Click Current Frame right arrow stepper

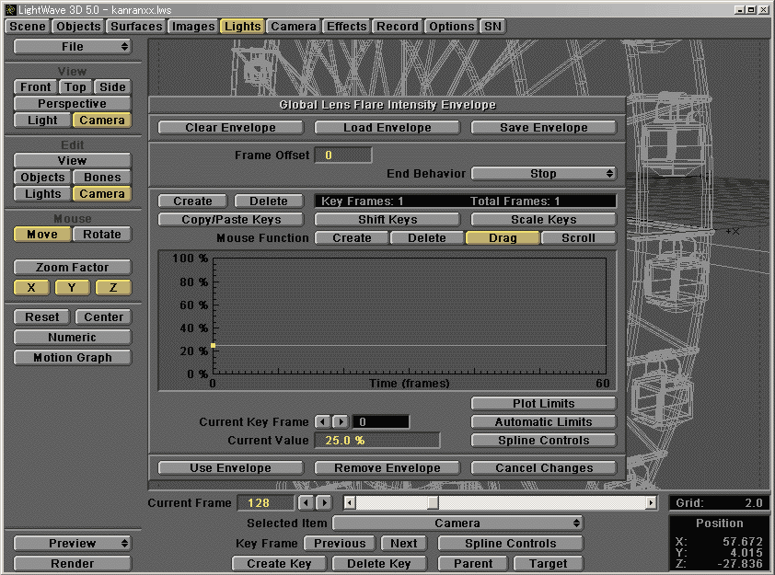coord(324,502)
